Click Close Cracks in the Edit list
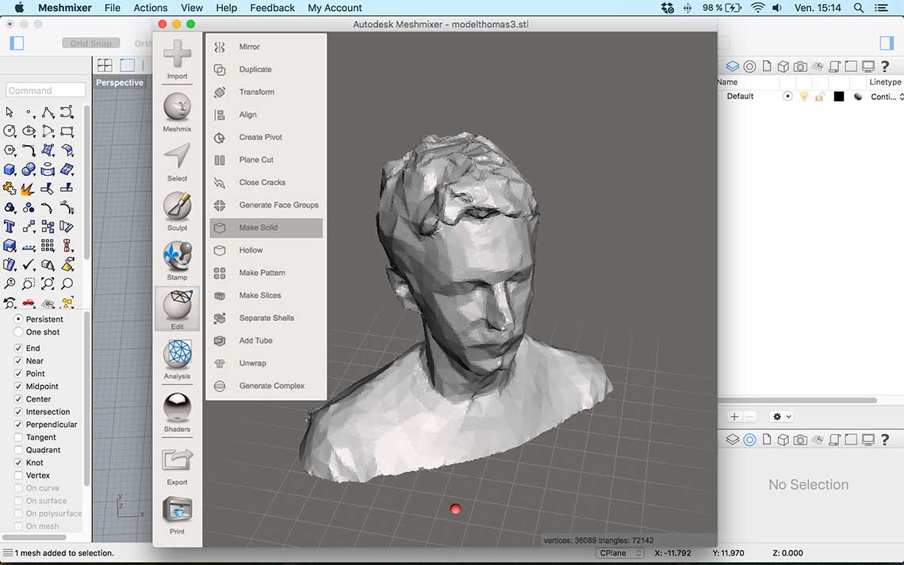This screenshot has height=565, width=904. (x=266, y=182)
